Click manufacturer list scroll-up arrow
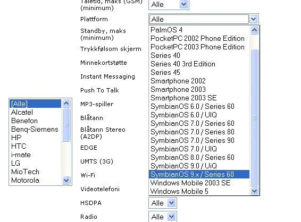The height and width of the screenshot is (222, 301). 66,104
